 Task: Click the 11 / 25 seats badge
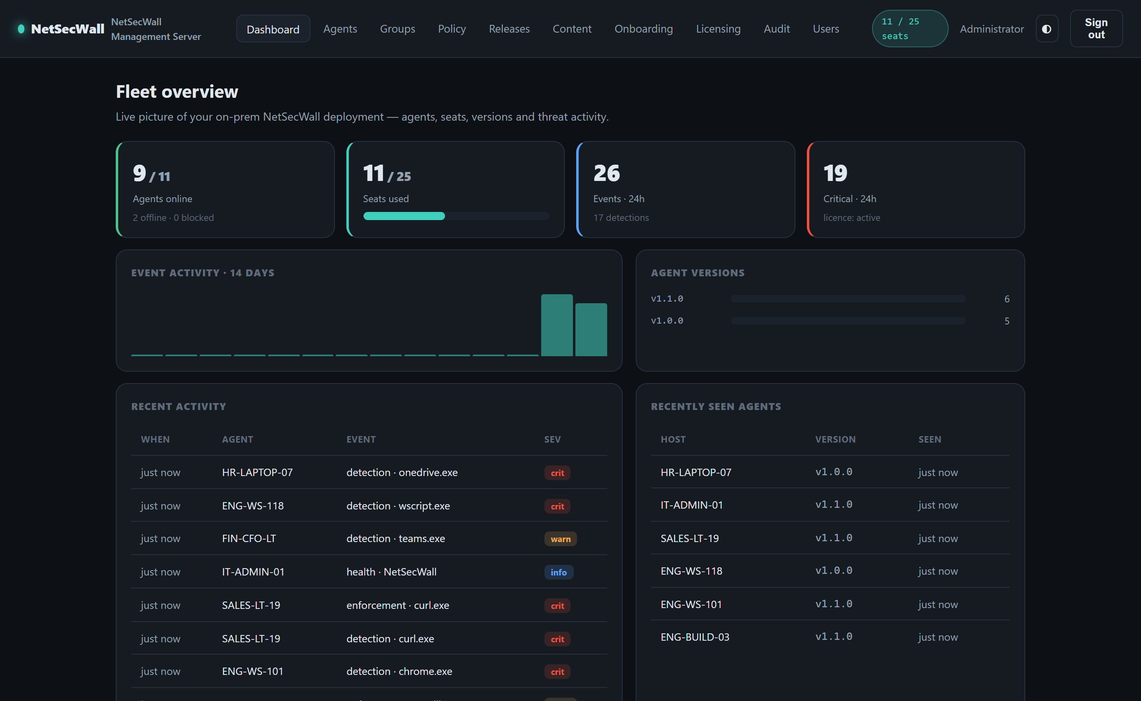[x=910, y=29]
